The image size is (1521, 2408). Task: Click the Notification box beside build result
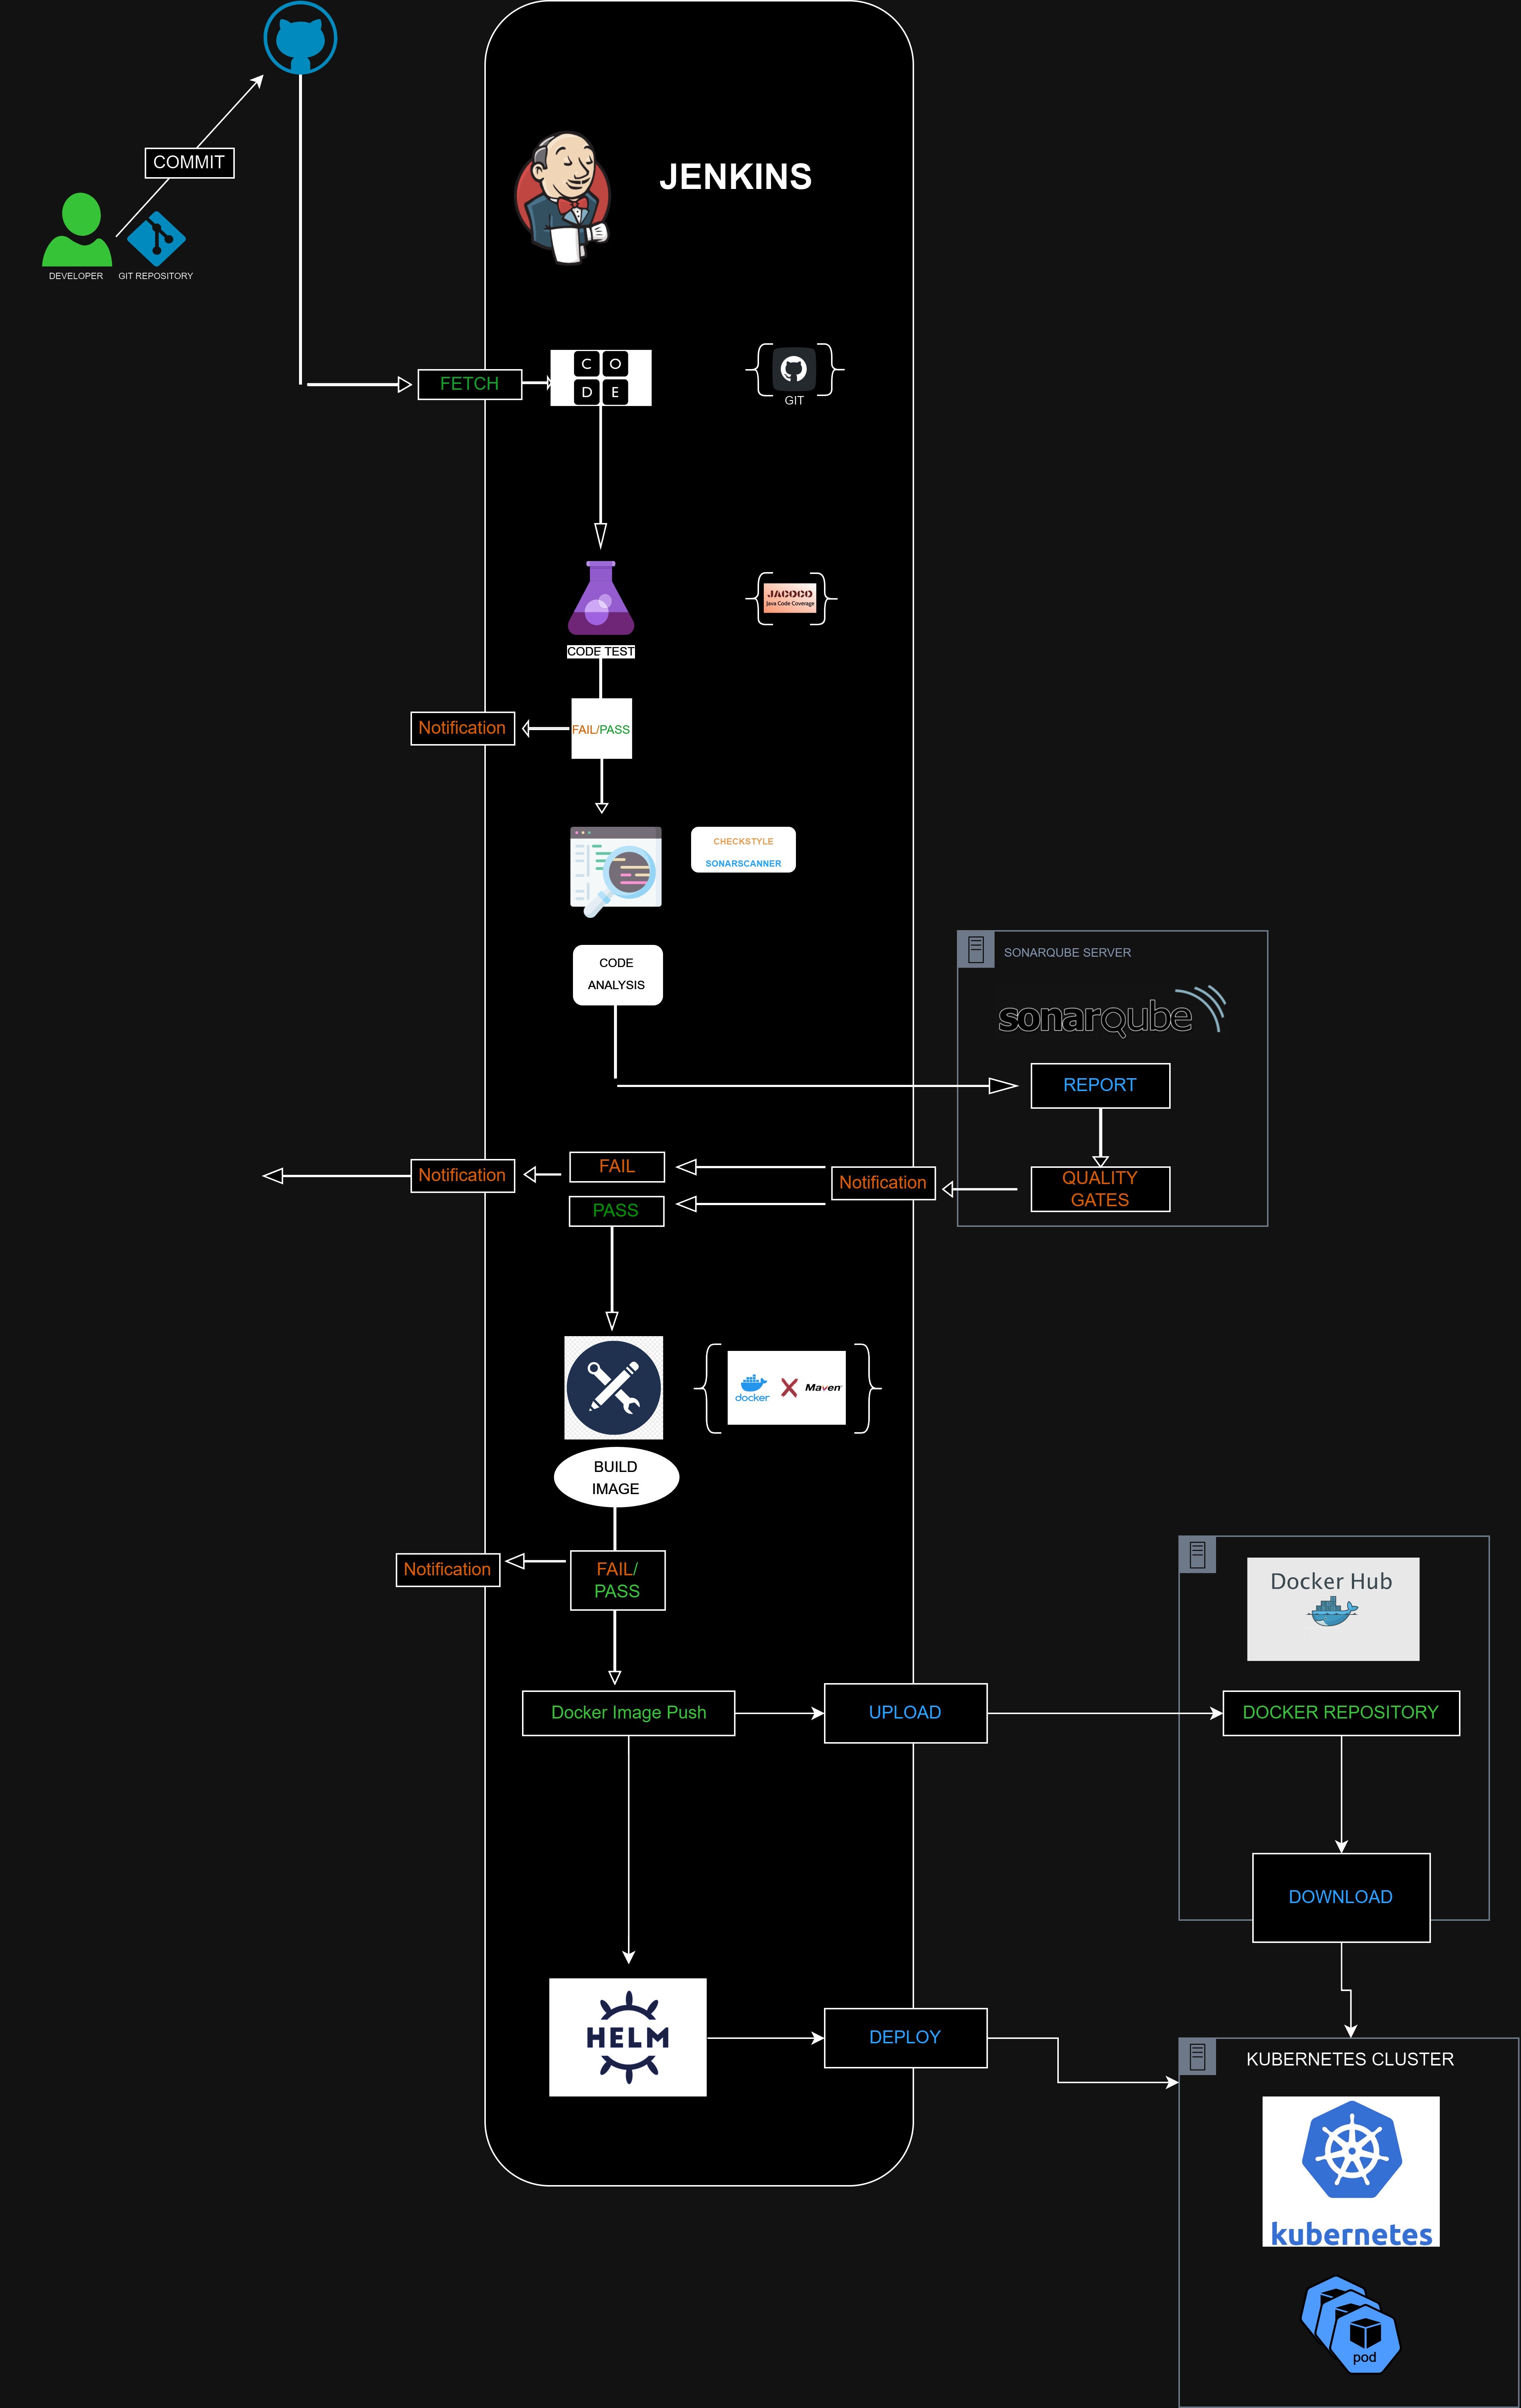[x=448, y=1570]
